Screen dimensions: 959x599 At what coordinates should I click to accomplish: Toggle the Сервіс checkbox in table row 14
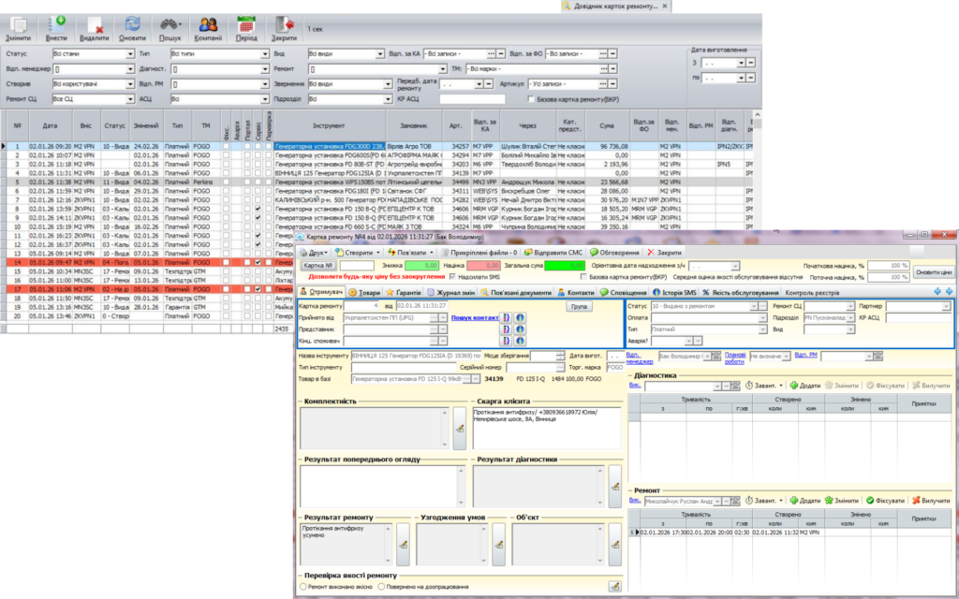tap(258, 262)
